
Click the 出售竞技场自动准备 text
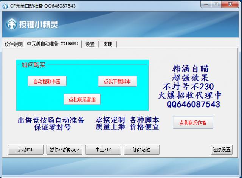(51, 120)
